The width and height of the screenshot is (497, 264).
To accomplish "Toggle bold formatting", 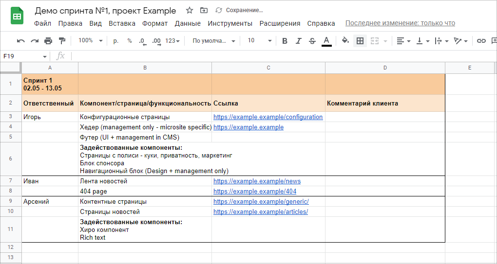I will pyautogui.click(x=285, y=41).
